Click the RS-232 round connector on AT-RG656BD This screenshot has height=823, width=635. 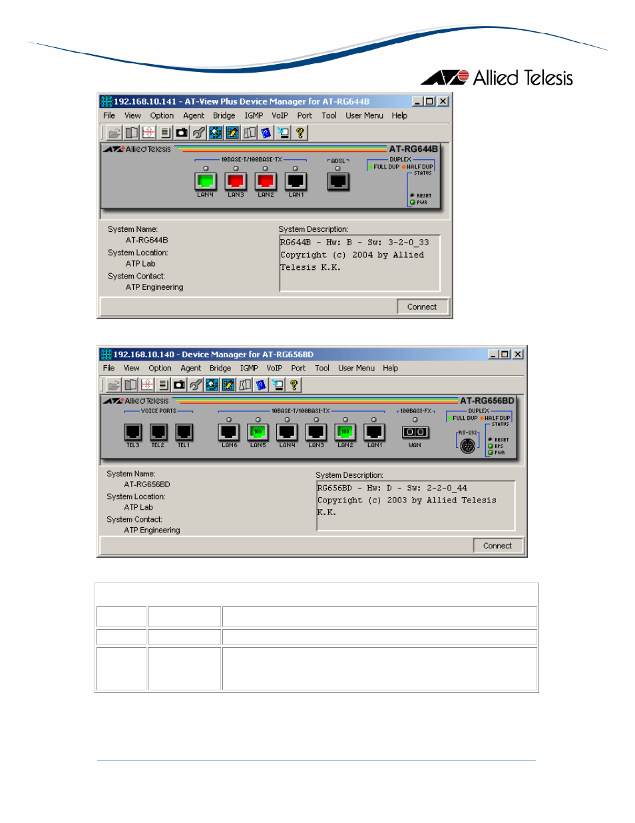pyautogui.click(x=468, y=446)
